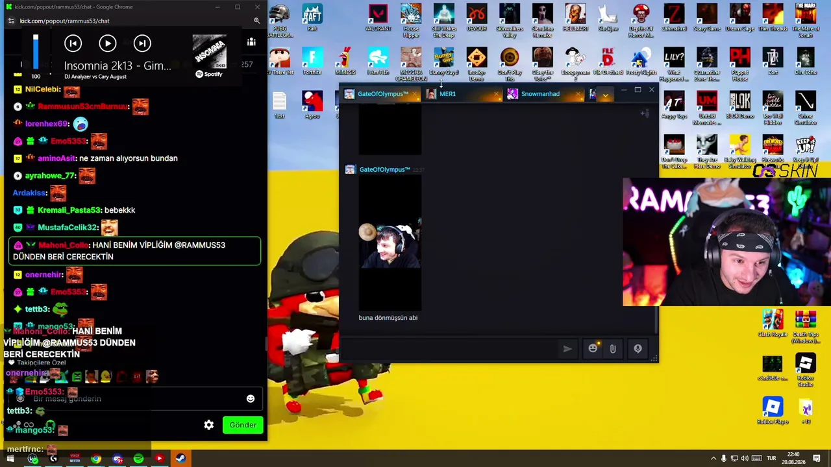Viewport: 831px width, 467px height.
Task: Launch Roblox Player from desktop
Action: pos(773,411)
